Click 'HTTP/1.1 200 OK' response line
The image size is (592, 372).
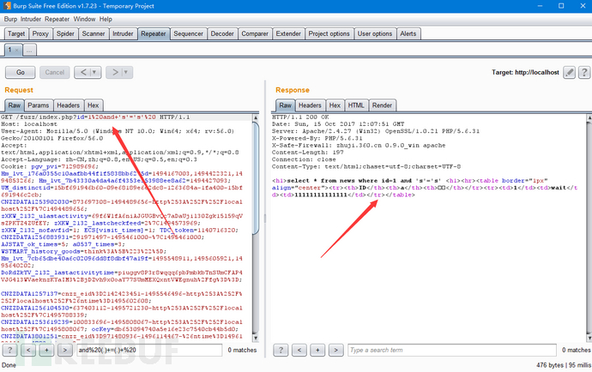[300, 117]
